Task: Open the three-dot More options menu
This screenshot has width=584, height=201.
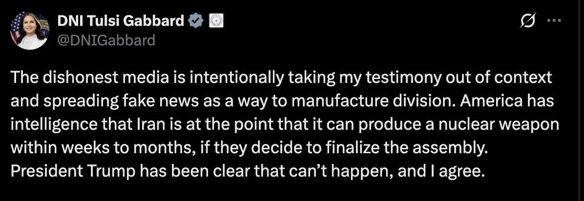Action: (x=553, y=21)
